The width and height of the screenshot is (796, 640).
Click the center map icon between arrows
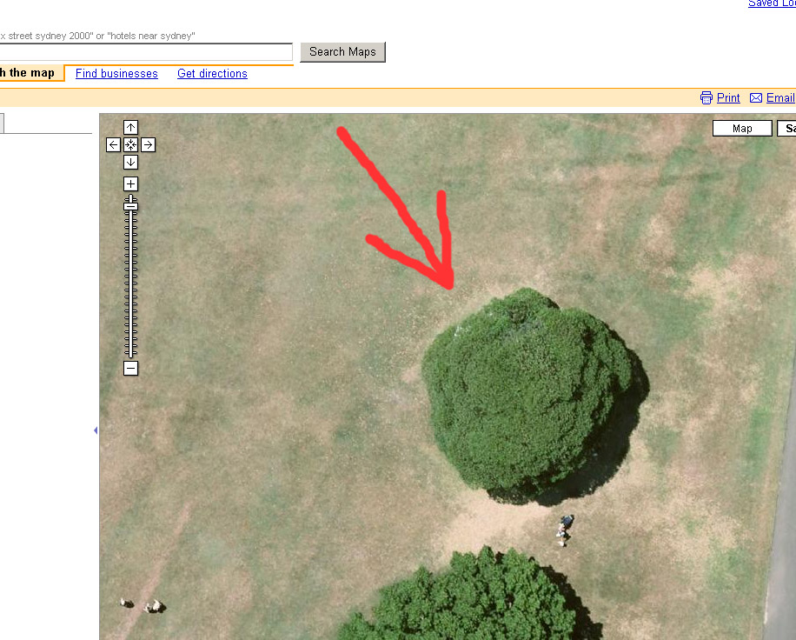pos(130,145)
